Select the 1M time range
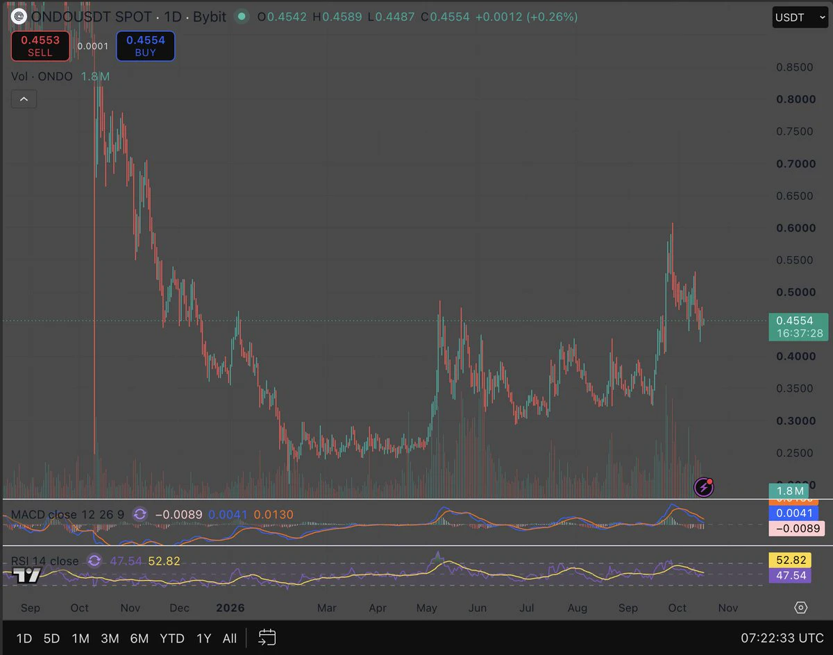 (x=81, y=638)
